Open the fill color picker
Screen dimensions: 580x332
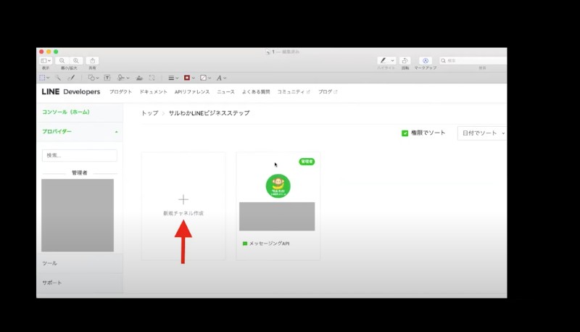pyautogui.click(x=205, y=78)
